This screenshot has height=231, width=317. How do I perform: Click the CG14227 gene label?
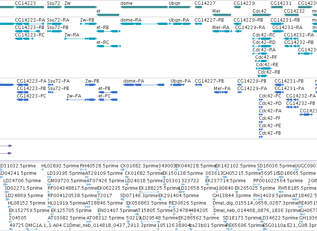205,3
